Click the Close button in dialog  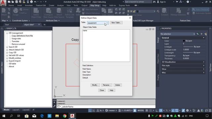102,90
